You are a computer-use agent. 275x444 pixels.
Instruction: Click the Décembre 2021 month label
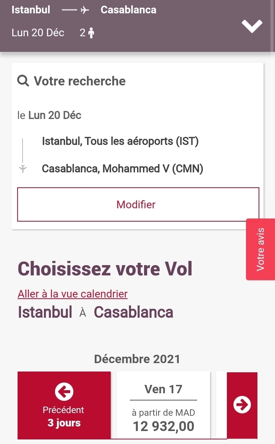(x=137, y=359)
